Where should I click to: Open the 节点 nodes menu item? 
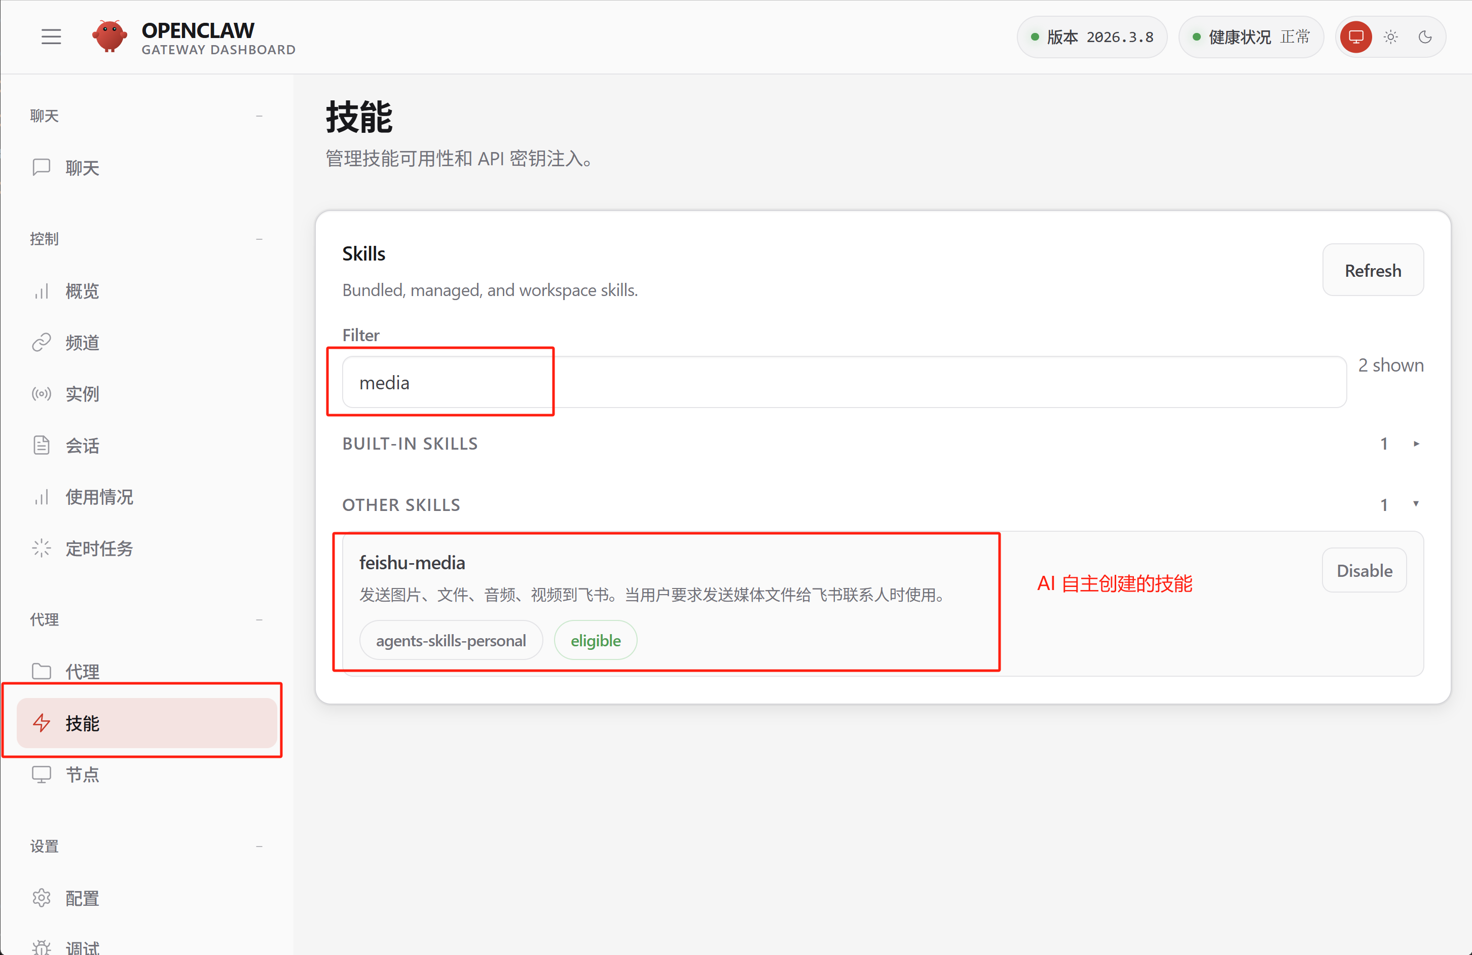[x=82, y=775]
